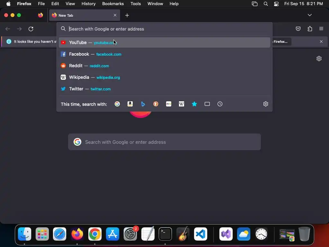
Task: Open the Firefox hamburger application menu
Action: 321,29
